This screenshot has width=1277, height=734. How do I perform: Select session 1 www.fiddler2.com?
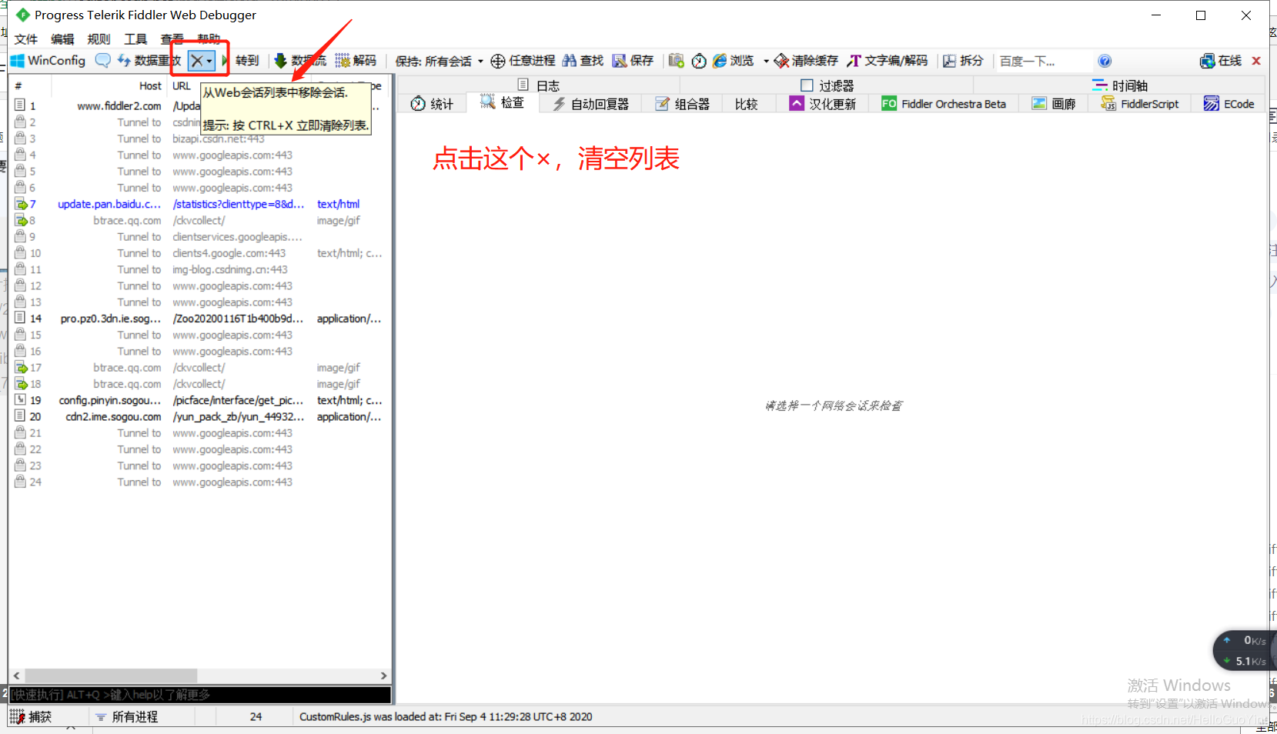click(200, 106)
